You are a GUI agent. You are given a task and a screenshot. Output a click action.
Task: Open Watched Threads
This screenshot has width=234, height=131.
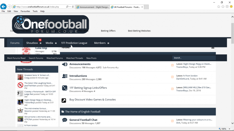(74, 58)
